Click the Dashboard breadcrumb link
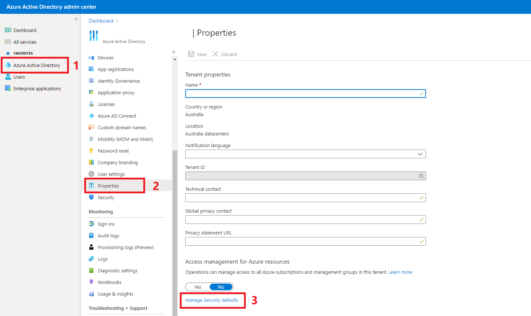Screen dimensions: 531x316 101,21
